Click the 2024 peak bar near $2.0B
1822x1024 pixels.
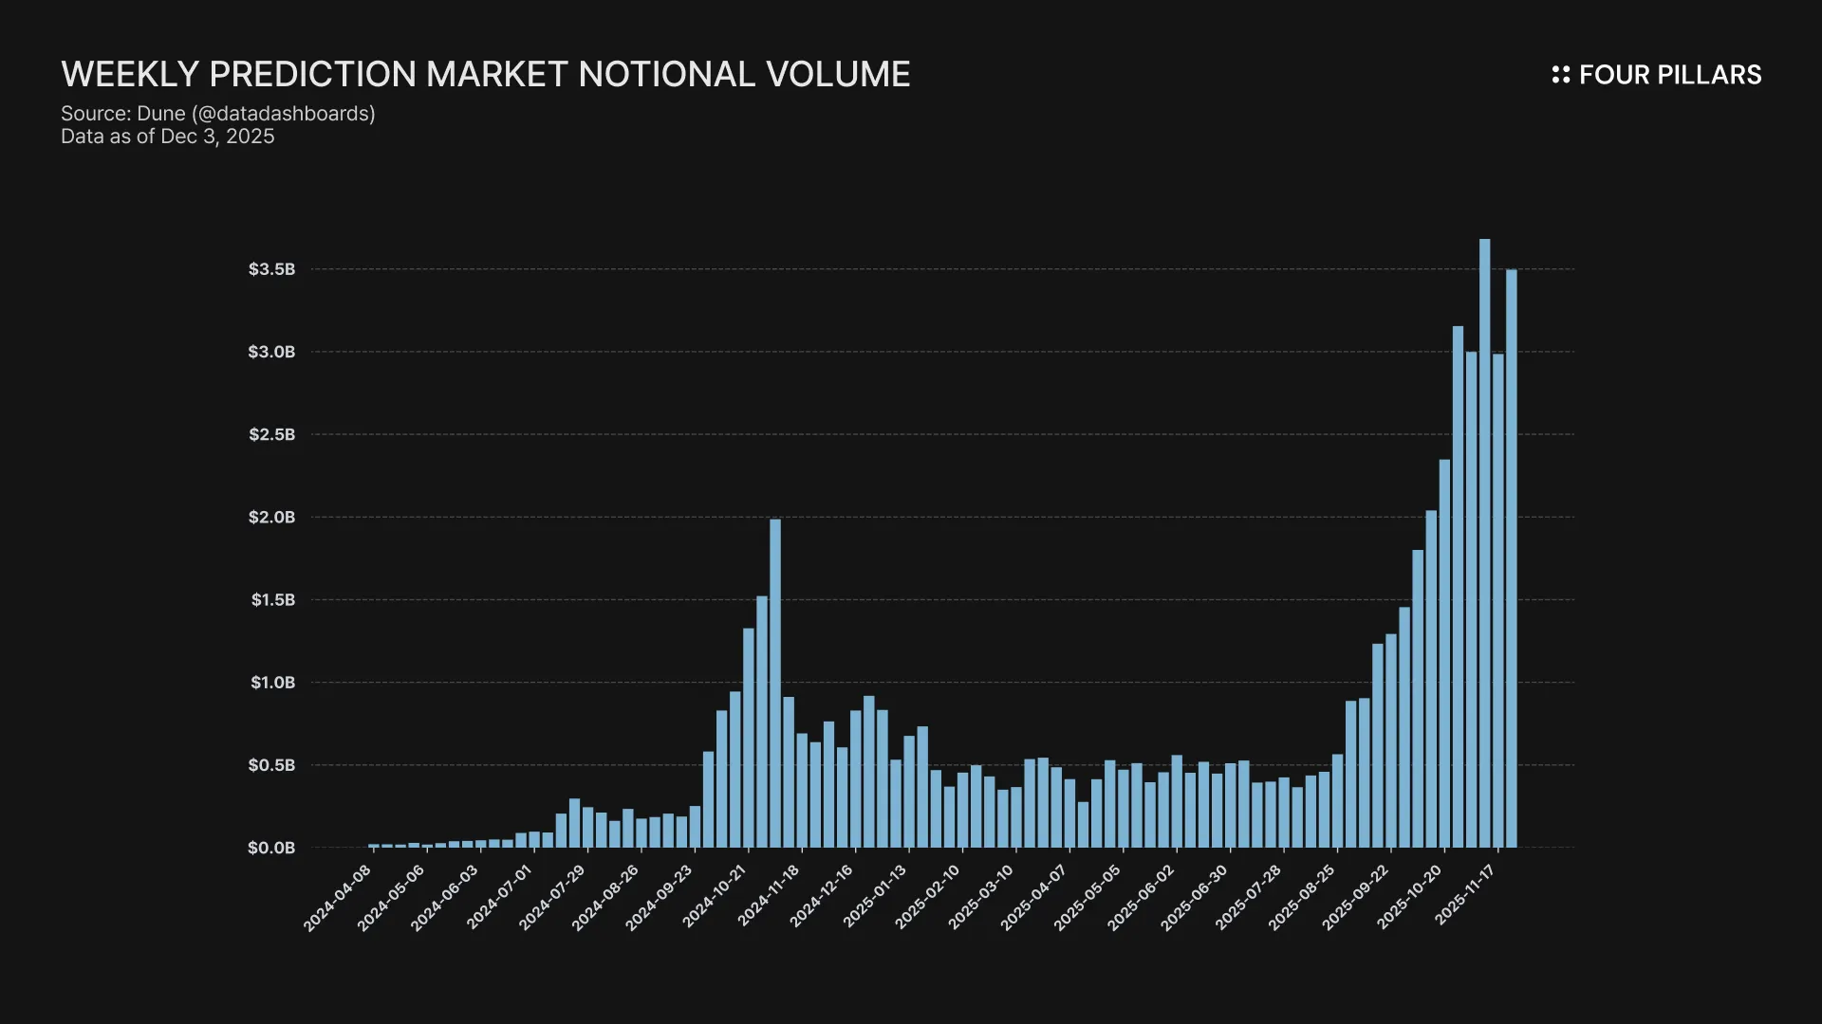tap(775, 683)
